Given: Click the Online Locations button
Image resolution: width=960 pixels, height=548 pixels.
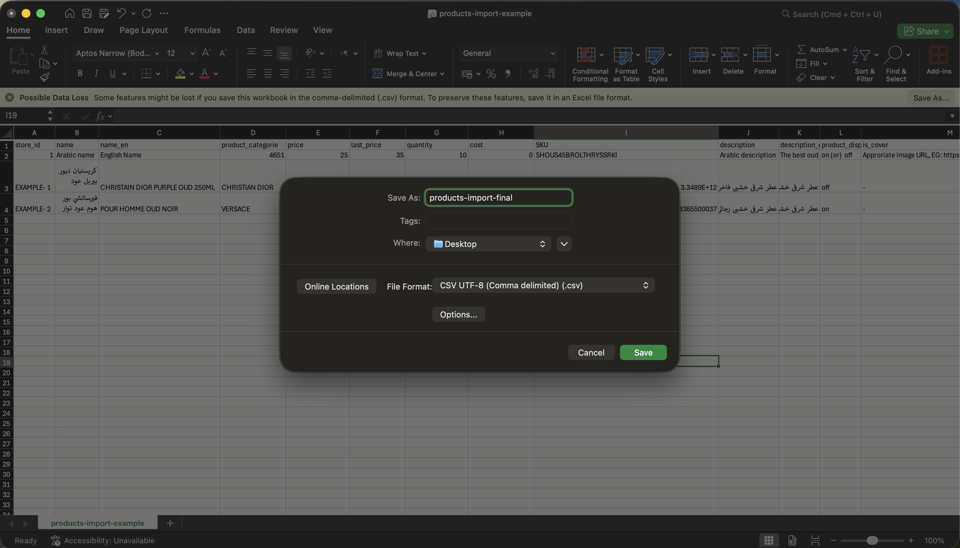Looking at the screenshot, I should 337,286.
